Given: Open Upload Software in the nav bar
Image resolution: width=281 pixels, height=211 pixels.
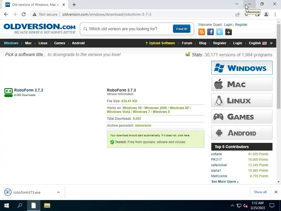Looking at the screenshot, I should tap(160, 43).
